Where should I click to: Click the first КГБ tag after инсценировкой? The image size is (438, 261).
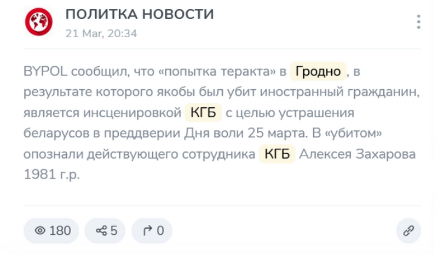click(x=203, y=113)
